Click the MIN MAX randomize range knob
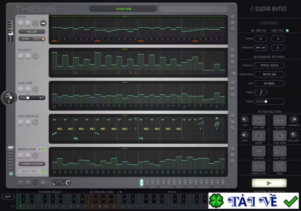301x211 pixels. pyautogui.click(x=61, y=182)
